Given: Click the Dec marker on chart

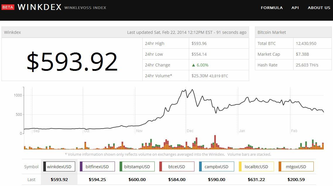Looking at the screenshot, I should (190, 131).
